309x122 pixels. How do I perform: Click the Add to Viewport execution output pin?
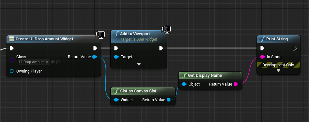tap(161, 48)
